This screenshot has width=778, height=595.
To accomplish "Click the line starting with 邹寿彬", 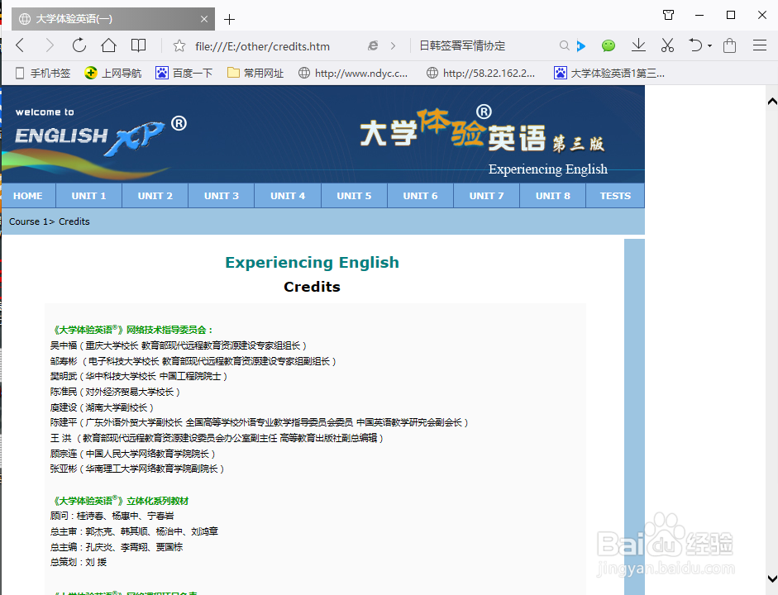I will (193, 361).
